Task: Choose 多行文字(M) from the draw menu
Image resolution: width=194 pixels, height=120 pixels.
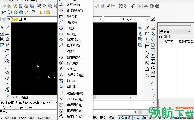Action: pos(75,75)
